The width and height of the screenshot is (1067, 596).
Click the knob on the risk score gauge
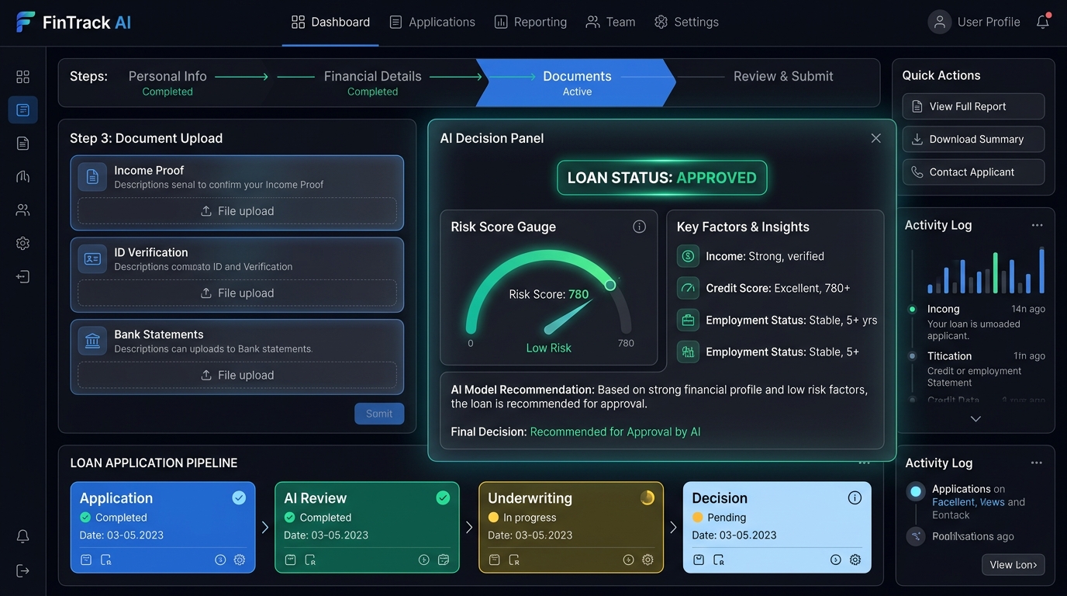[610, 285]
